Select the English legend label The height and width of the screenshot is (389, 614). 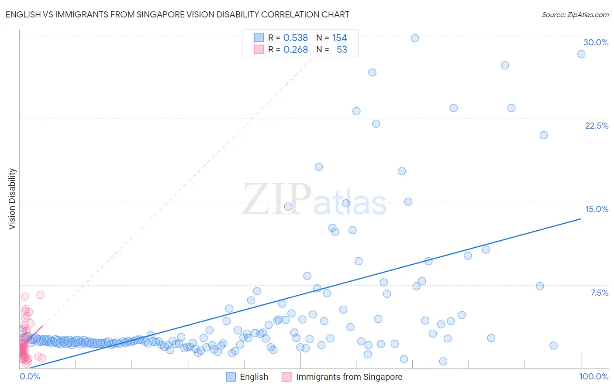[x=254, y=377]
